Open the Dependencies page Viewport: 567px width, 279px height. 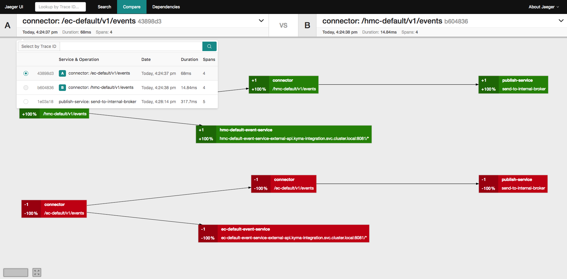[166, 7]
